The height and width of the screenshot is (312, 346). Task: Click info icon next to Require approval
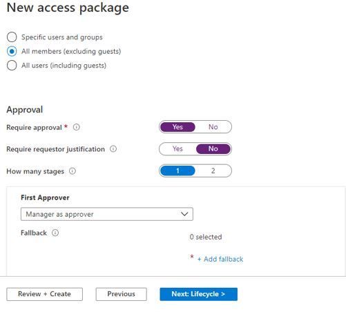click(77, 127)
